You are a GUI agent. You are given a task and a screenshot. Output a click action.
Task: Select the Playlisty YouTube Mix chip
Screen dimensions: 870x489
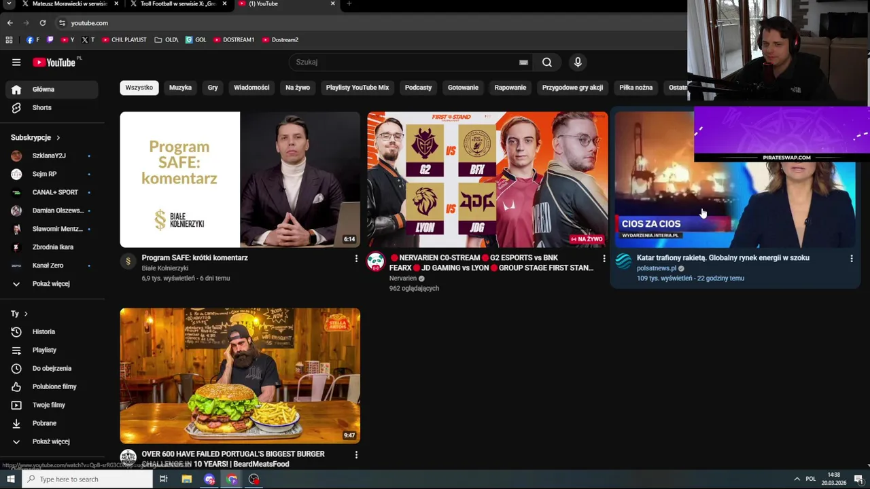(358, 88)
